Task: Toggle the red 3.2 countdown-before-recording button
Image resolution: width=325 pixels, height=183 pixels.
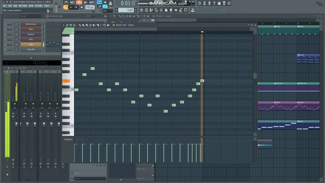Action: [x=79, y=3]
